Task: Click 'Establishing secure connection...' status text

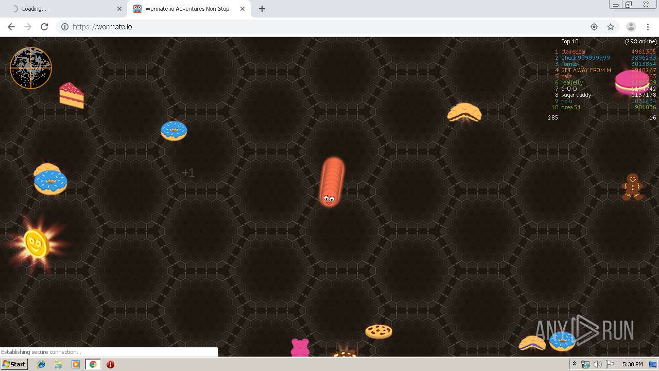Action: pos(41,352)
